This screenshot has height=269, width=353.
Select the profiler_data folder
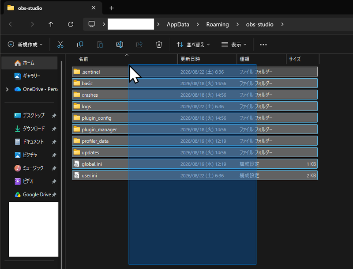click(195, 140)
